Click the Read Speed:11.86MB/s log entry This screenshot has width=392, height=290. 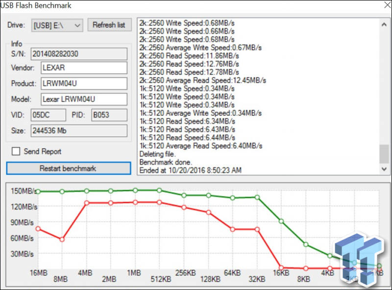tap(189, 56)
